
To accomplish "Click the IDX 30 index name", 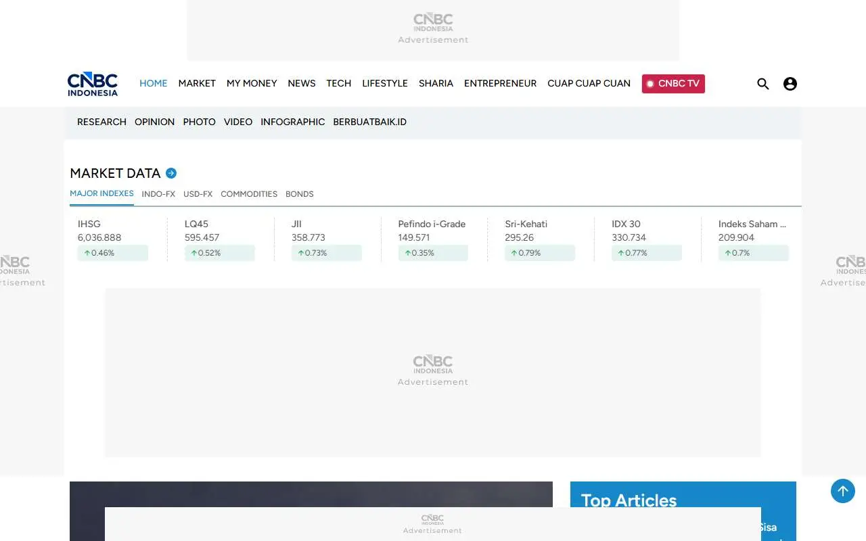I will pos(626,224).
